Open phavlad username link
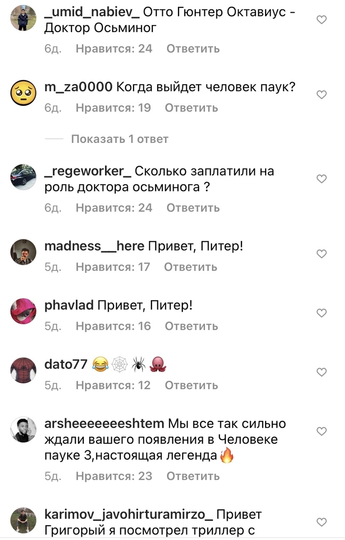The height and width of the screenshot is (540, 345). tap(69, 305)
